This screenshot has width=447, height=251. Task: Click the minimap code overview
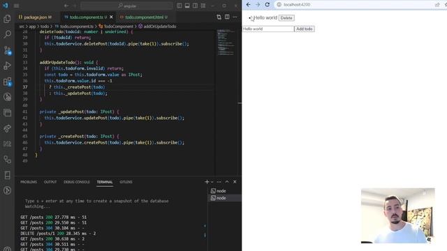click(x=226, y=43)
